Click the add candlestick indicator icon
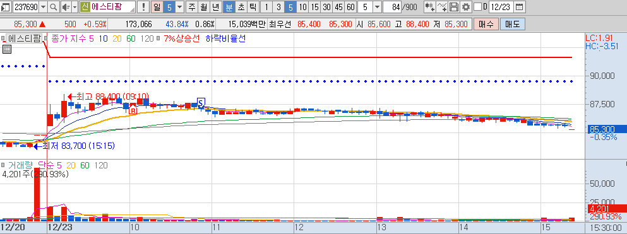Viewport: 627px width, 234px height. click(430, 7)
